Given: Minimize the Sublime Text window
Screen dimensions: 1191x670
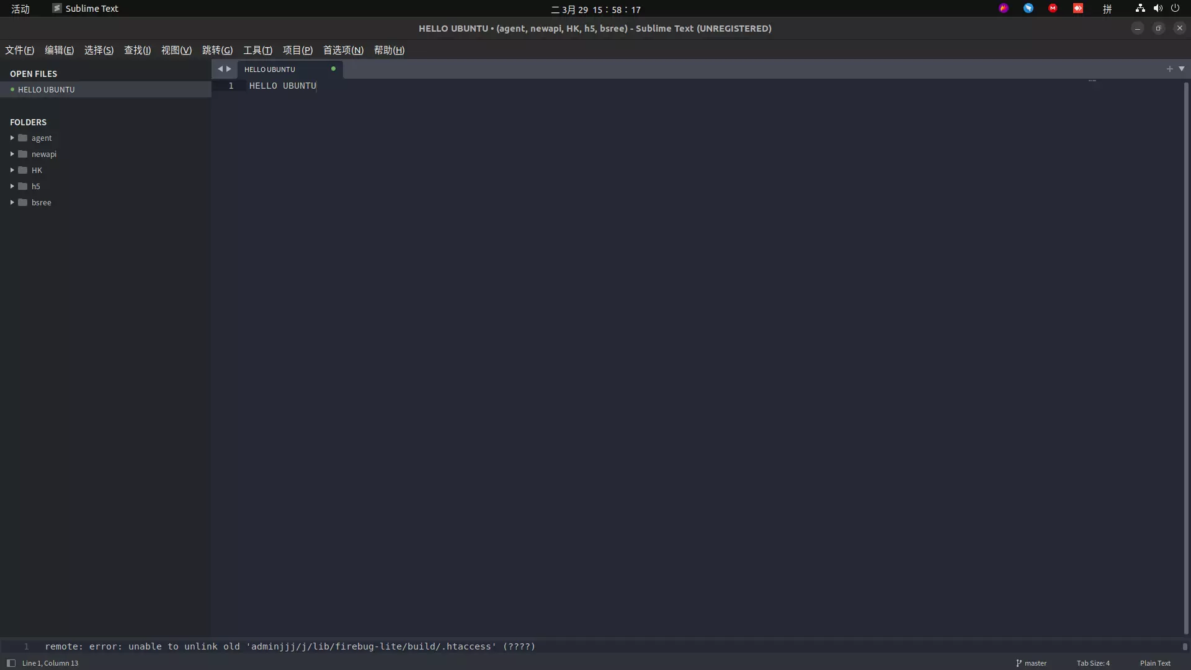Looking at the screenshot, I should 1137,28.
